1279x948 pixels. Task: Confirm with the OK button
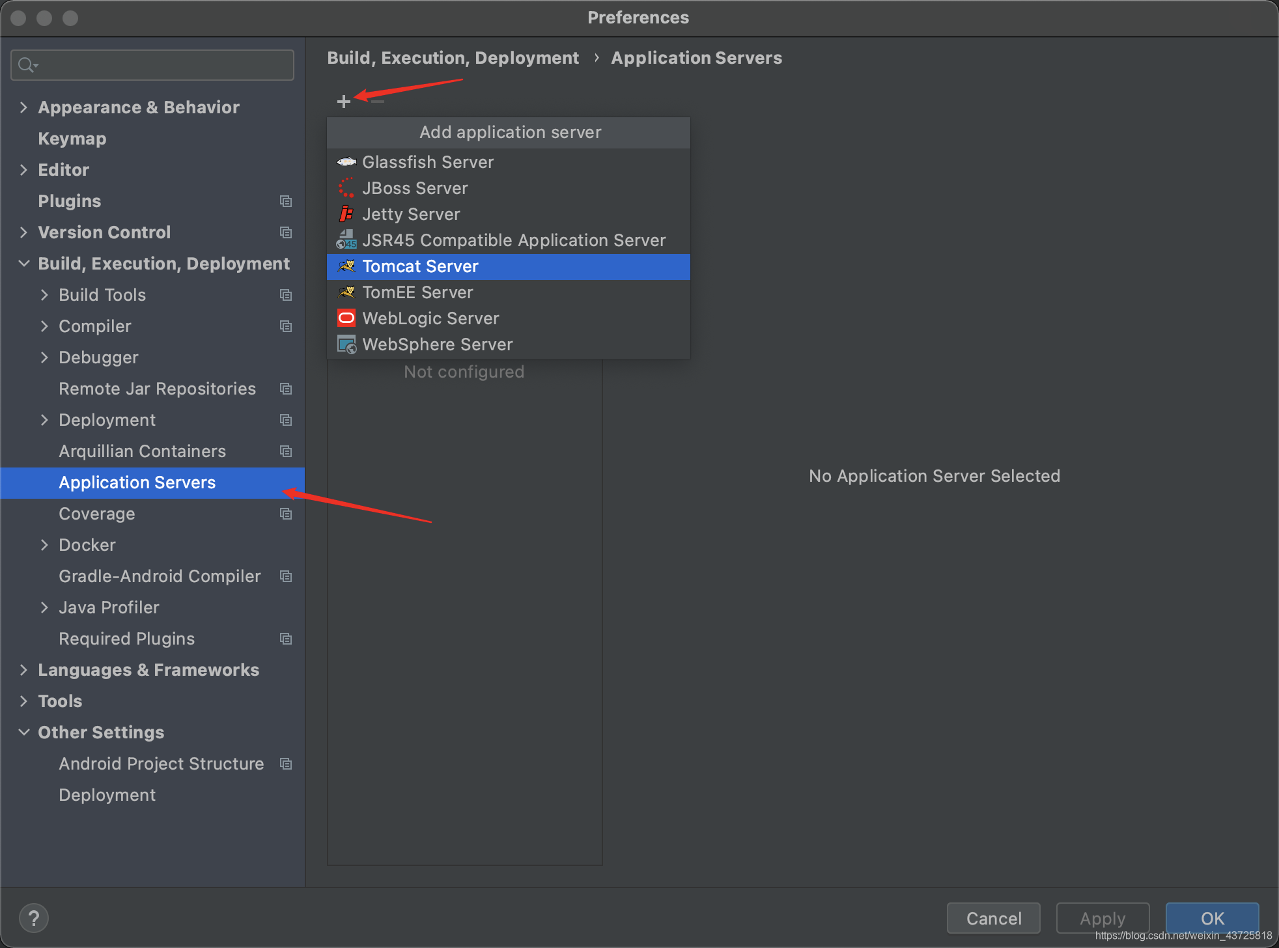click(x=1213, y=918)
